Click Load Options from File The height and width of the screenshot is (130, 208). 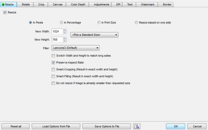pos(56,126)
